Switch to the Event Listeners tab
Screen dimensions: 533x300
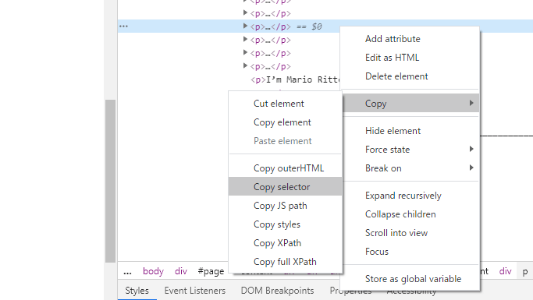point(195,291)
